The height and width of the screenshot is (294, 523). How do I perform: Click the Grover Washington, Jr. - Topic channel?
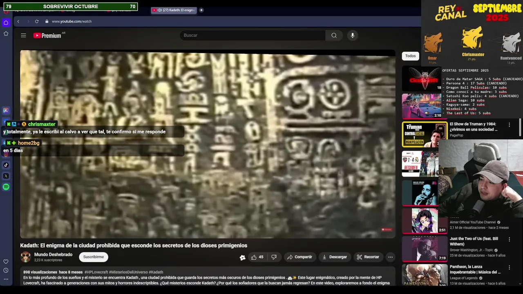click(x=472, y=250)
